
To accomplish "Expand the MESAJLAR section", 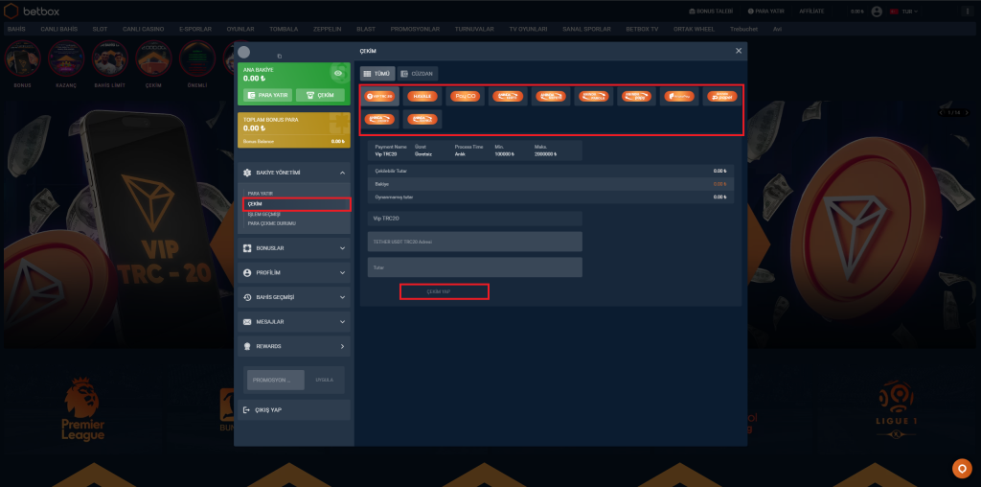I will point(294,322).
